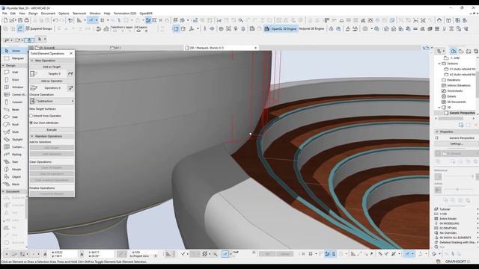This screenshot has width=479, height=269.
Task: Click the Suspend Groups icon
Action: 38,28
